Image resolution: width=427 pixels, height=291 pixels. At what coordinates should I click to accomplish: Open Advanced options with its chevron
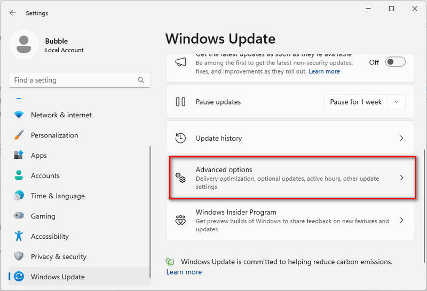(402, 177)
